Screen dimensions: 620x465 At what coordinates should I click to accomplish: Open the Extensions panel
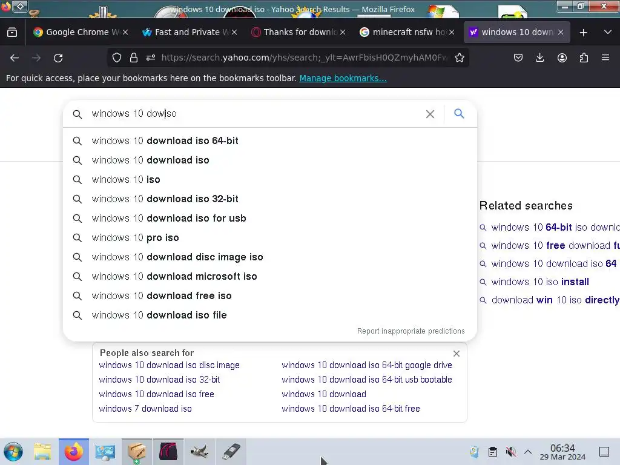[584, 58]
